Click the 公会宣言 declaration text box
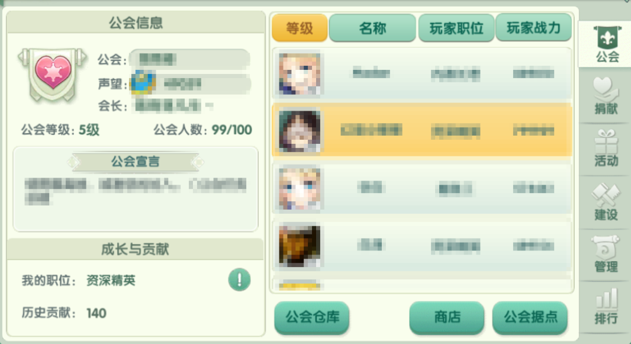 136,189
